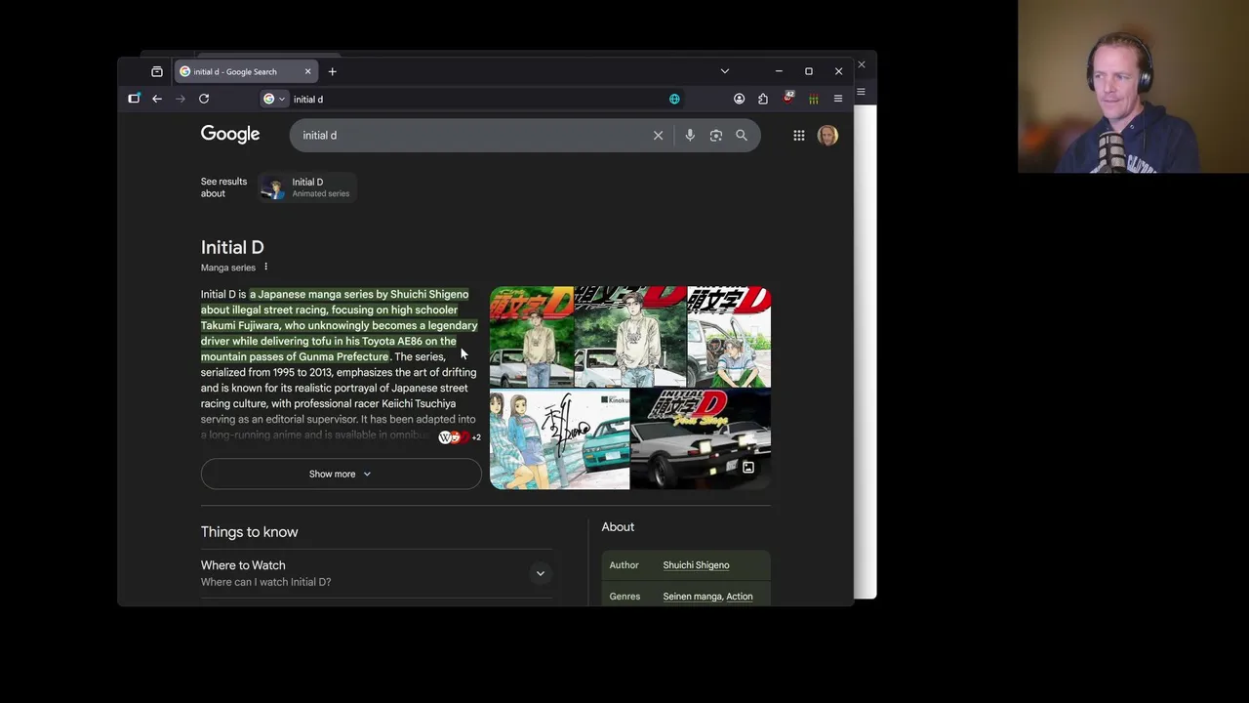Click the more-images icon on the car thumbnail
Viewport: 1249px width, 703px height.
(x=748, y=468)
